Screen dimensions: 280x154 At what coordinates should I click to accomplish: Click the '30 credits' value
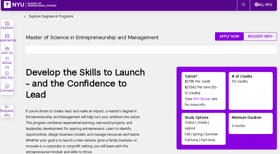pyautogui.click(x=240, y=81)
